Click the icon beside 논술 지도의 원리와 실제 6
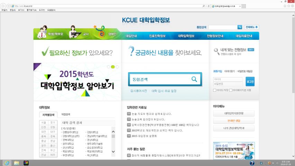Screen dimensions: 295x166 click(x=129, y=114)
